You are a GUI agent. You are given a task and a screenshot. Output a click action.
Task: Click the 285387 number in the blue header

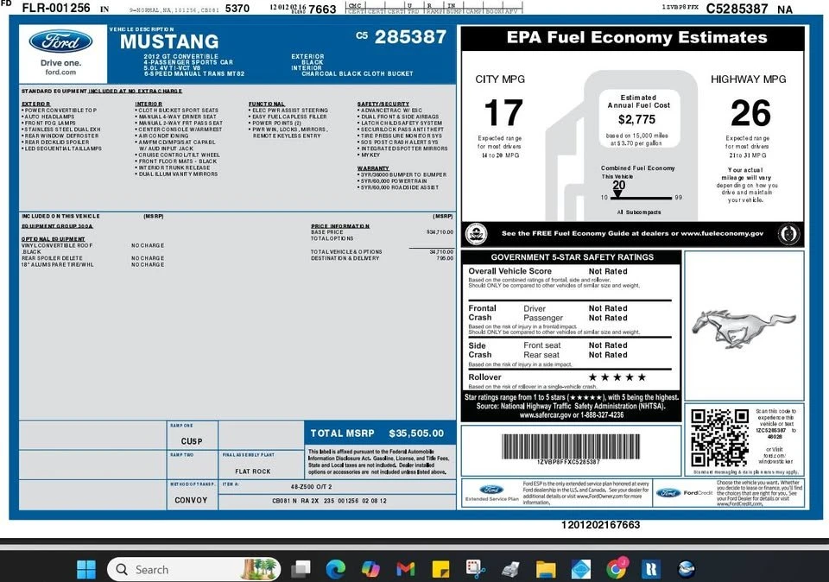pyautogui.click(x=410, y=37)
